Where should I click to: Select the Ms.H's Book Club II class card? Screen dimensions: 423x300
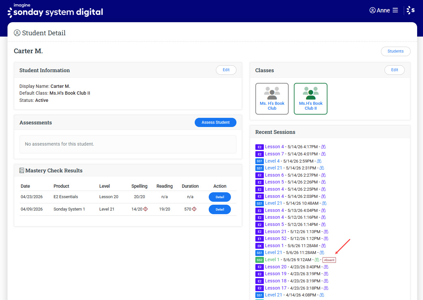(x=310, y=99)
